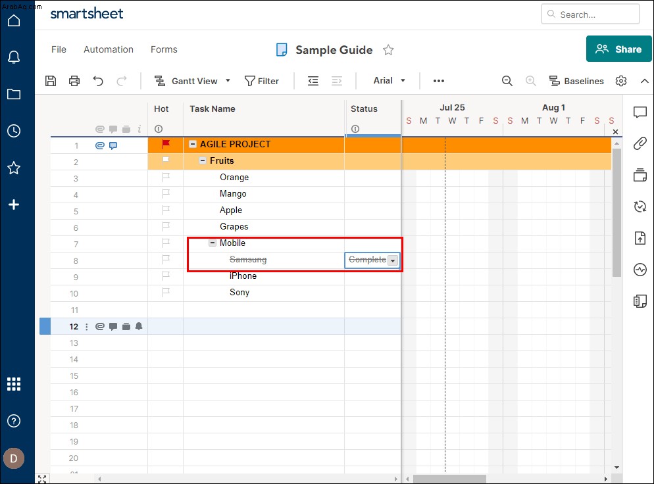Open Recents clock icon in sidebar
654x484 pixels.
pos(14,131)
